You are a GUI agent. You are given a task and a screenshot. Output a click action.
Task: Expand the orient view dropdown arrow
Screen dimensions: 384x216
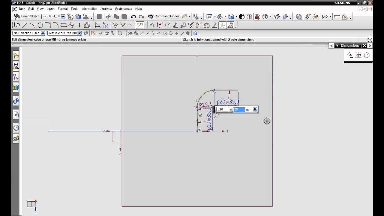(x=225, y=17)
